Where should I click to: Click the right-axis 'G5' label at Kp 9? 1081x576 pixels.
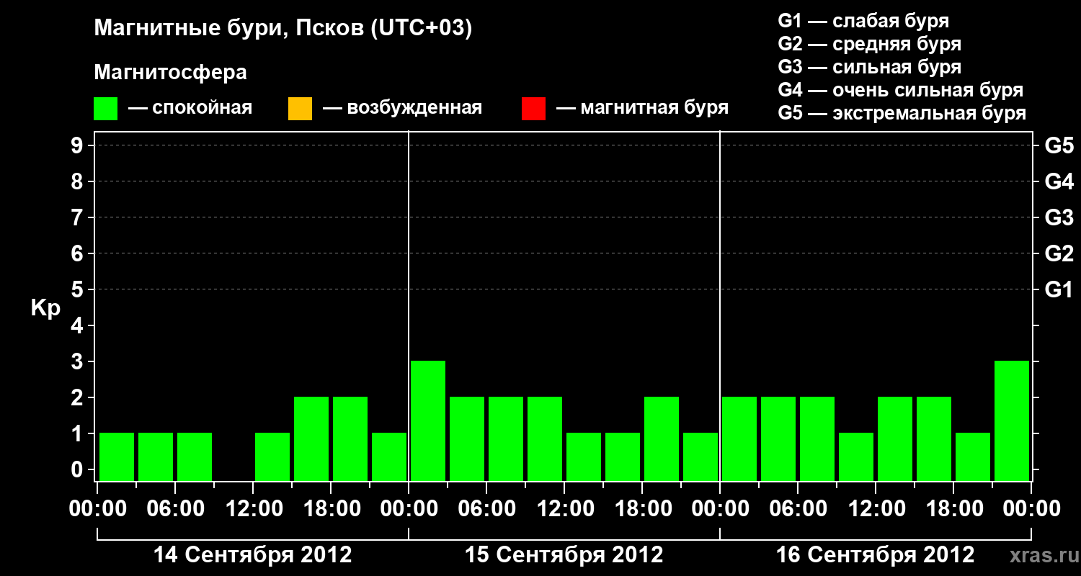[1059, 145]
